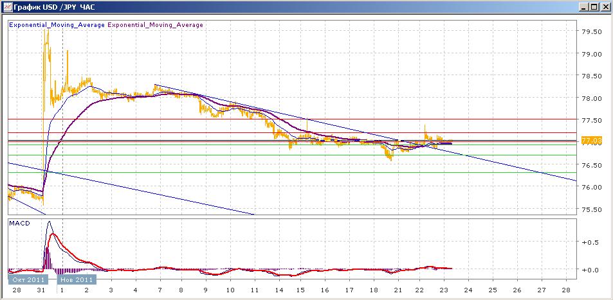Image resolution: width=613 pixels, height=300 pixels.
Task: Click the График USD/JPY ЧАС window title
Action: pyautogui.click(x=54, y=6)
